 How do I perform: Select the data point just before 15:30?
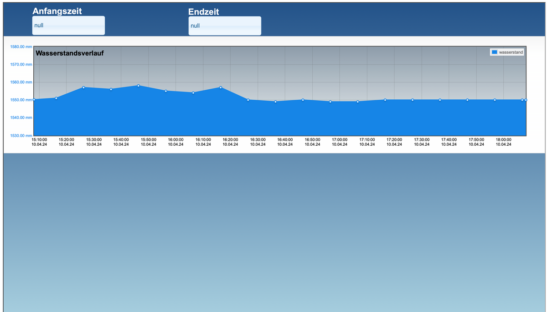(83, 87)
